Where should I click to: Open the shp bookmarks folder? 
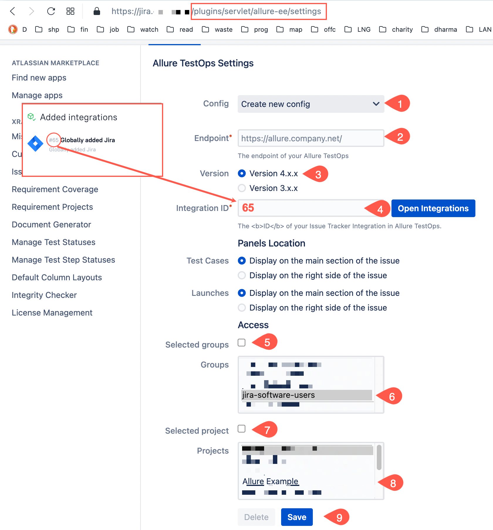point(47,29)
